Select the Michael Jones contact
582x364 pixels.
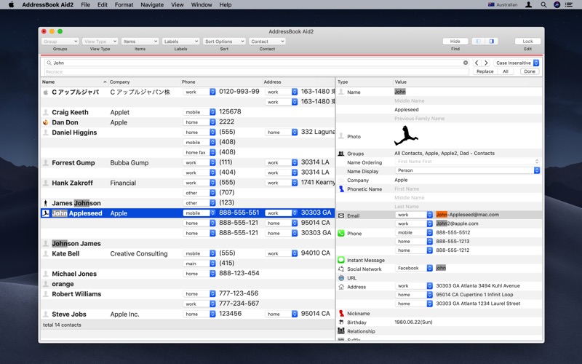(74, 274)
